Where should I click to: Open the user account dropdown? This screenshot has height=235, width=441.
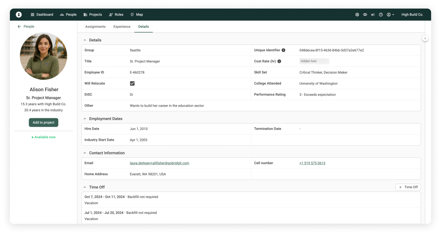390,15
